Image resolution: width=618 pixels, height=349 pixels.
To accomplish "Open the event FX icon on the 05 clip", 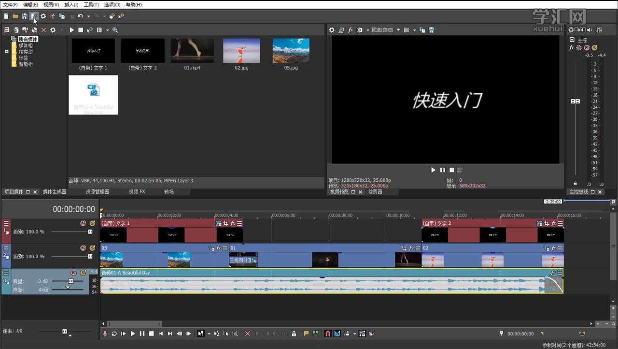I will 218,248.
